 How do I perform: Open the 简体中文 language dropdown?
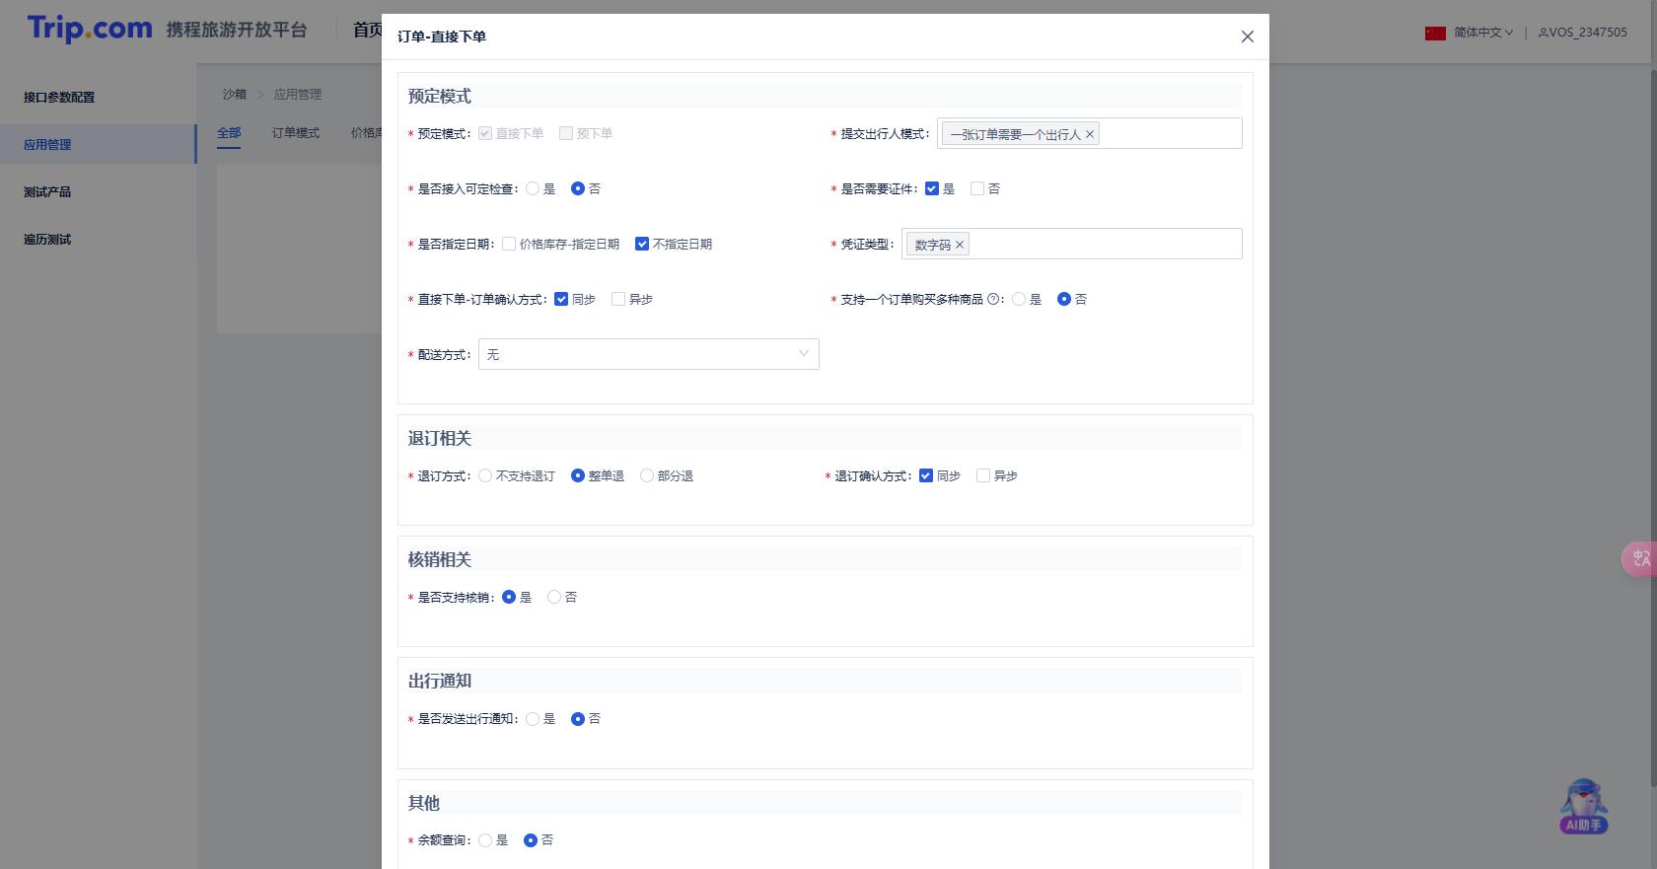pos(1482,33)
